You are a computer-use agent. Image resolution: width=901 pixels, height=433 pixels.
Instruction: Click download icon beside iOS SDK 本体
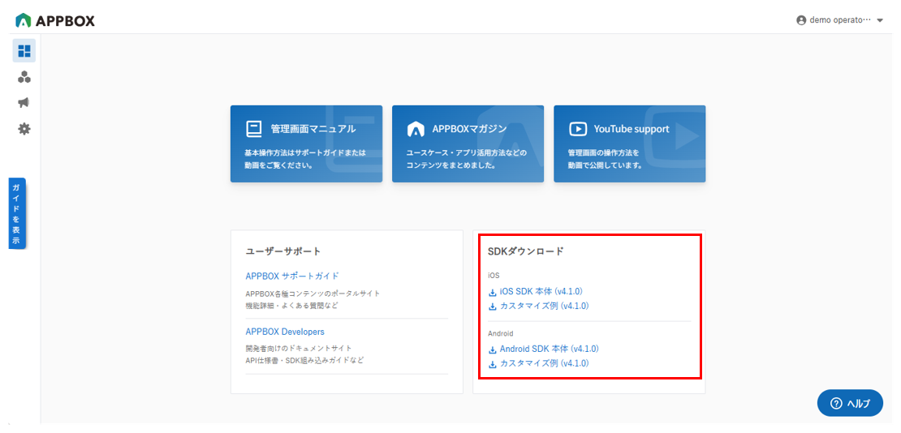[493, 292]
